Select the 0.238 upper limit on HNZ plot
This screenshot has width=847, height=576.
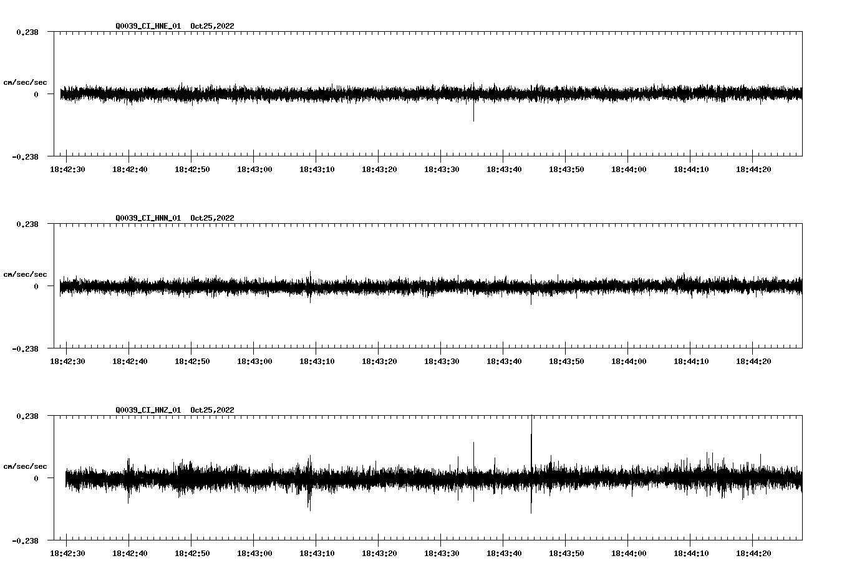[x=27, y=416]
